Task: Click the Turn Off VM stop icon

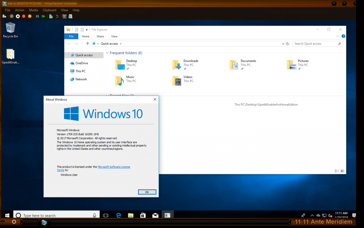Action: [x=17, y=16]
